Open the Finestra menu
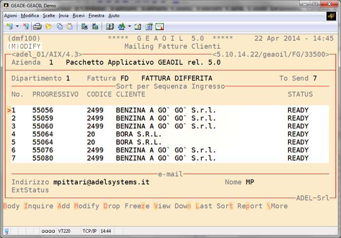The width and height of the screenshot is (341, 238). point(96,16)
